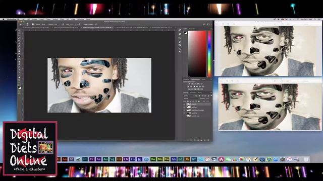
Task: Open Premiere Pro (Pr) from the Dock
Action: tap(92, 159)
